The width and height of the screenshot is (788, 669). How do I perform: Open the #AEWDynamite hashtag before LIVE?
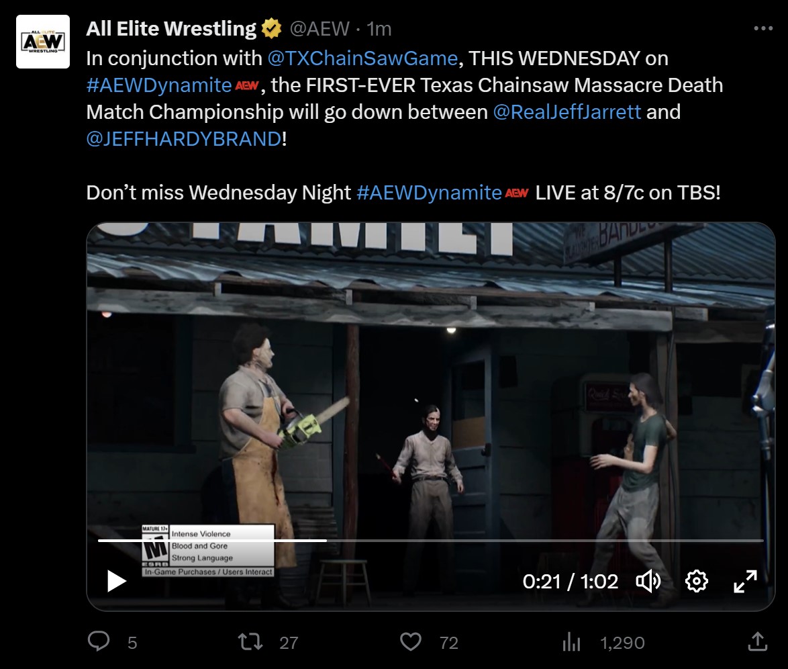[429, 193]
